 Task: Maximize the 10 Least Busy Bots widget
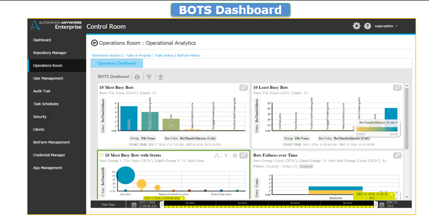tap(397, 87)
